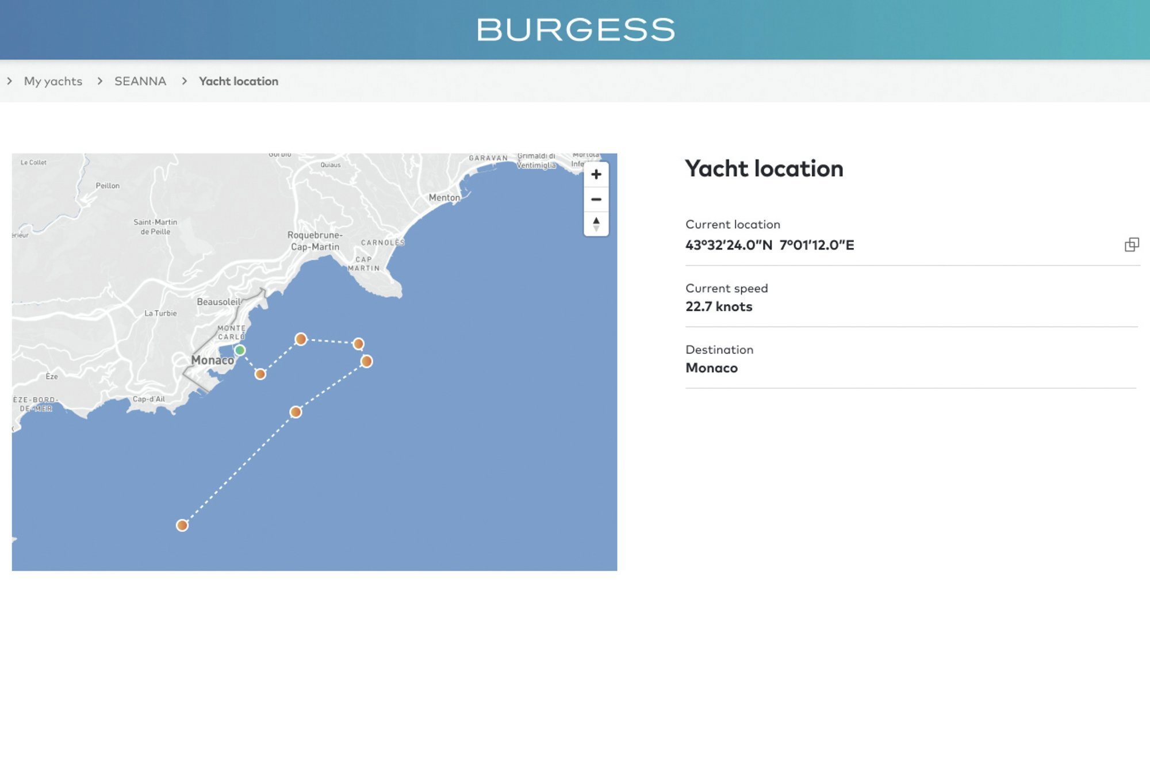Go to SEANNA breadcrumb page
Image resolution: width=1150 pixels, height=767 pixels.
pos(140,81)
